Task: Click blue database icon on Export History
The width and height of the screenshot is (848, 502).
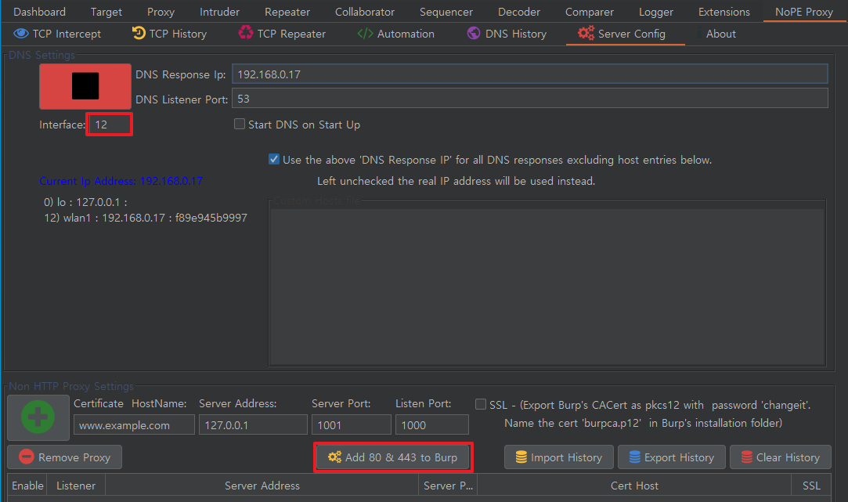Action: pos(634,457)
